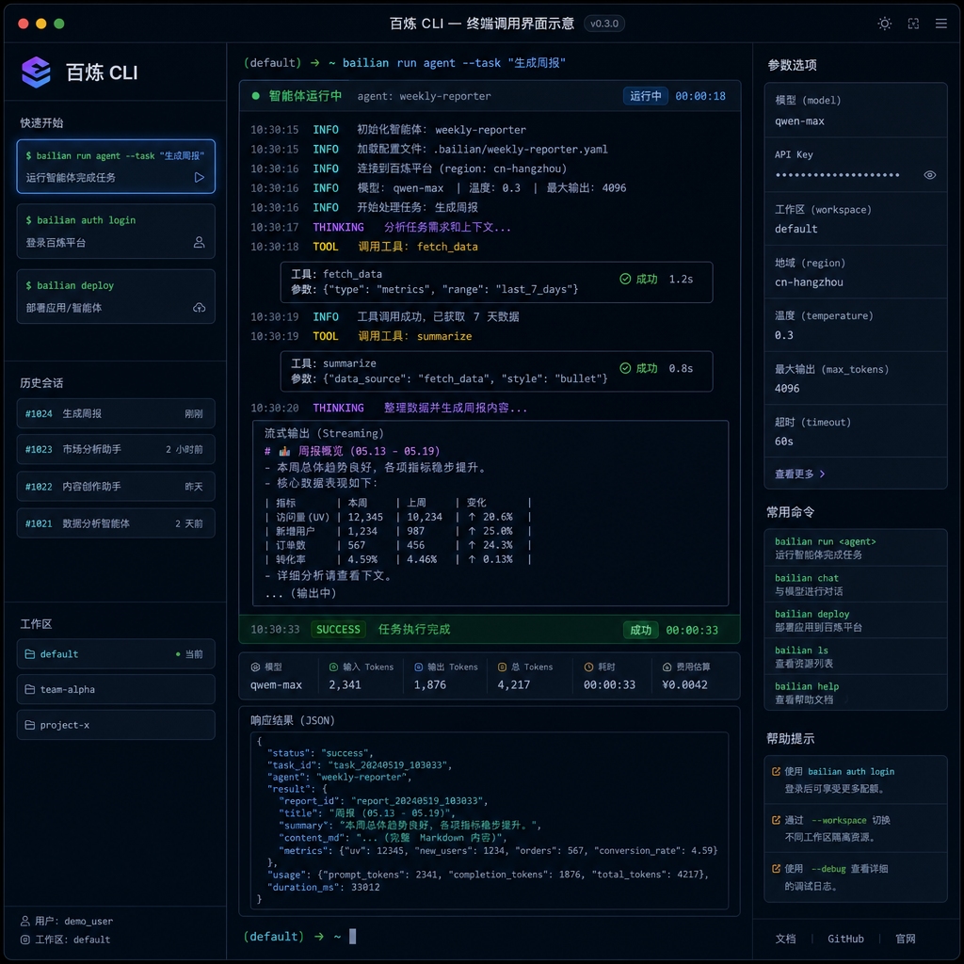
Task: Click the cloud upload icon on deploy card
Action: (200, 308)
